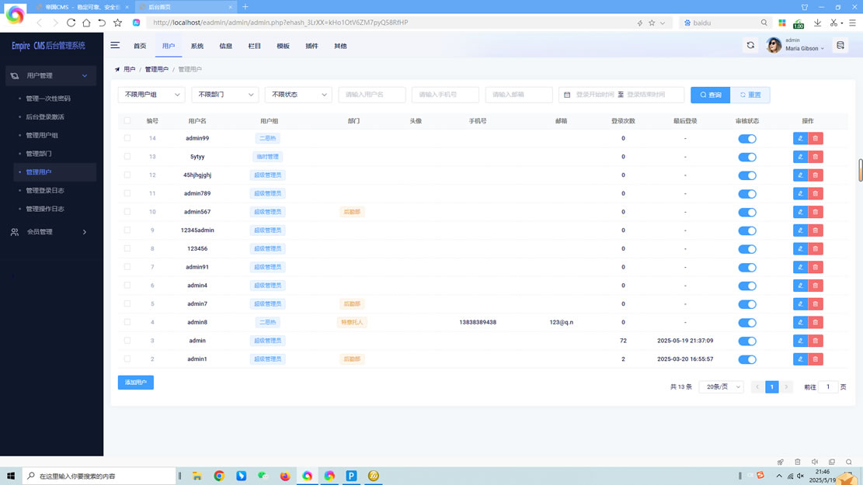The height and width of the screenshot is (485, 863).
Task: Delete the user admin1
Action: (816, 359)
